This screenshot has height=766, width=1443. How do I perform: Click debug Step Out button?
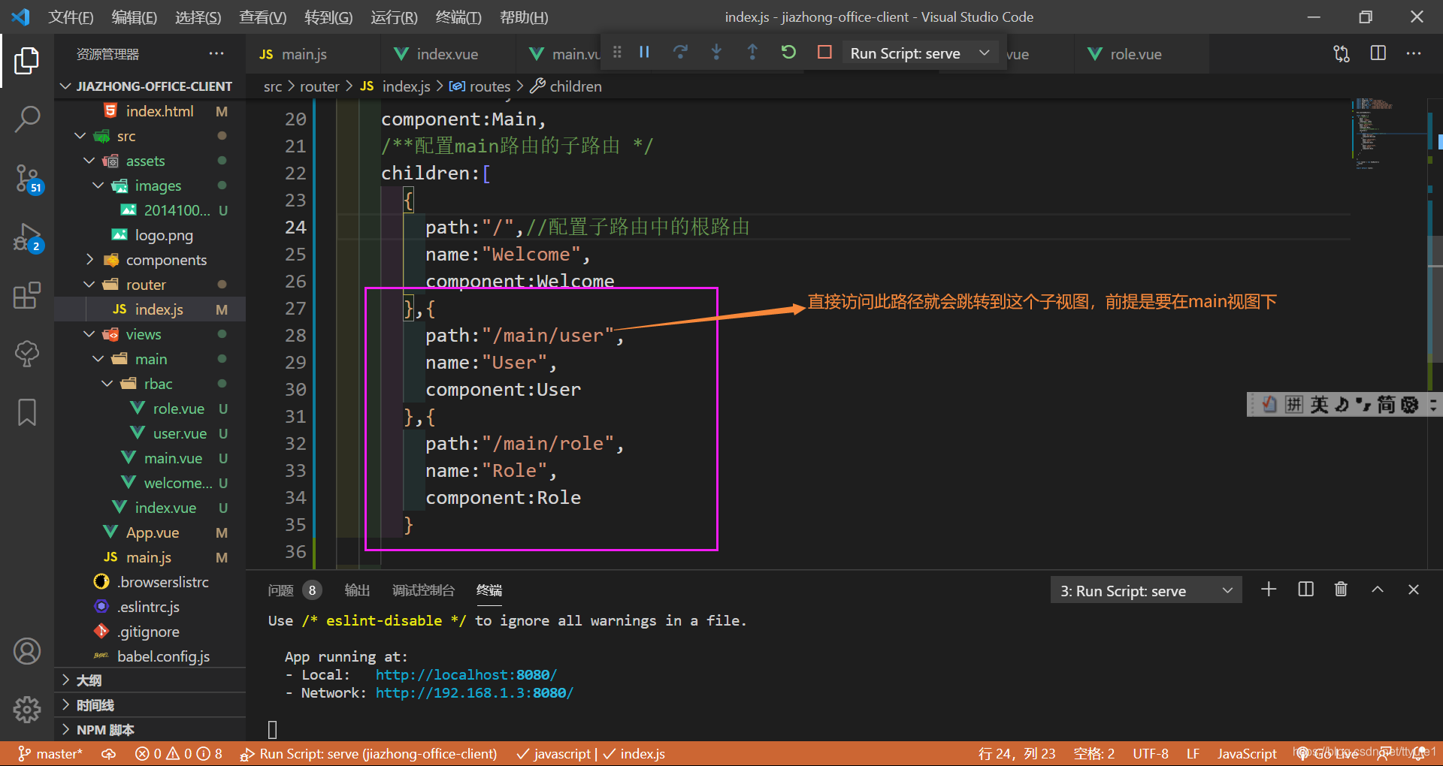point(752,52)
